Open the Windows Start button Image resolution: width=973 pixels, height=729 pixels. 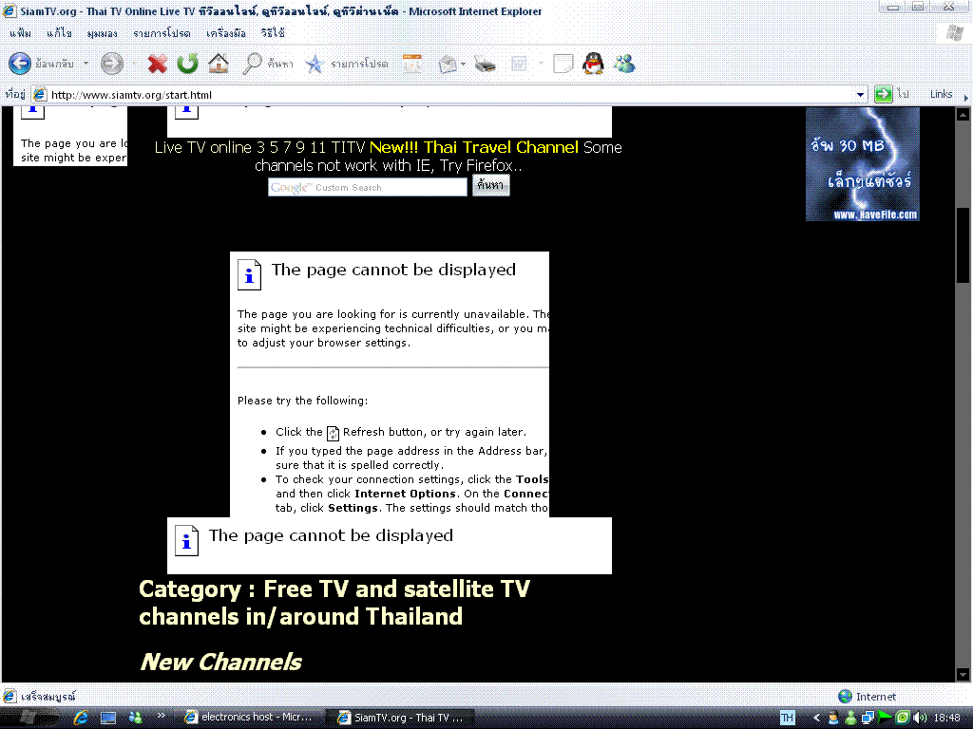pyautogui.click(x=28, y=718)
